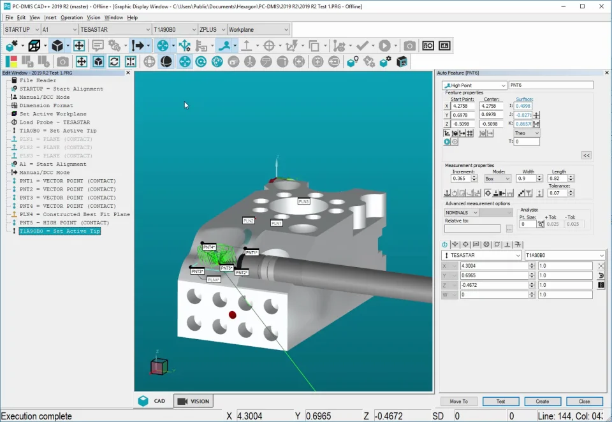Toggle the grid icon under Feature properties

(470, 133)
